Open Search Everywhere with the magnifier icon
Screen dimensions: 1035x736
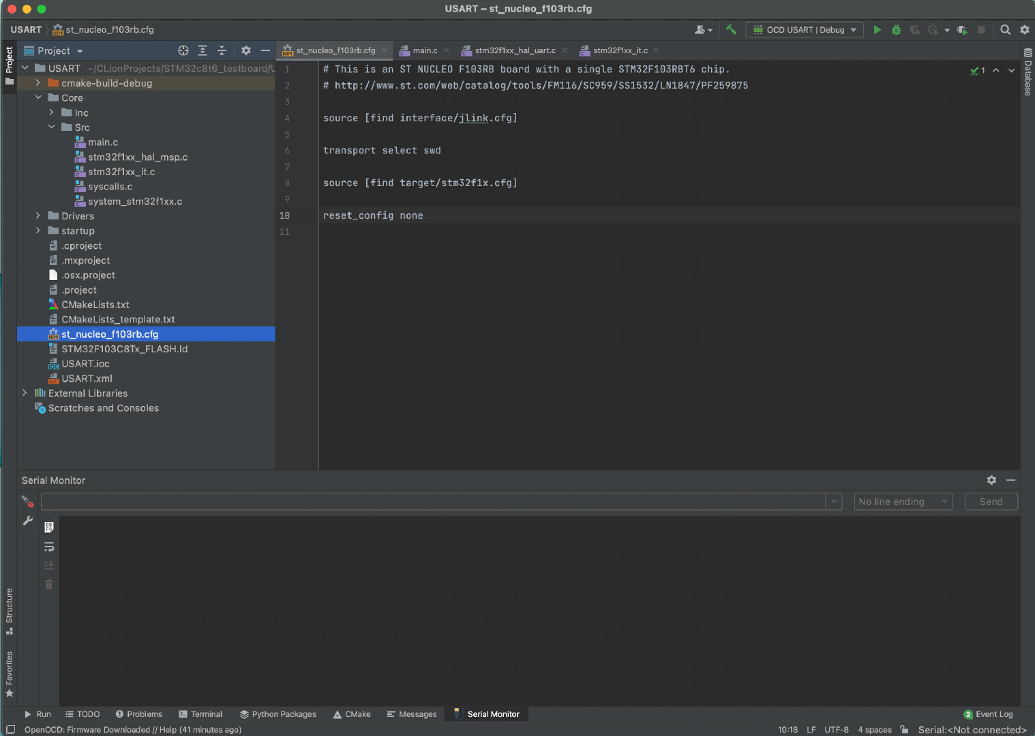(1005, 29)
